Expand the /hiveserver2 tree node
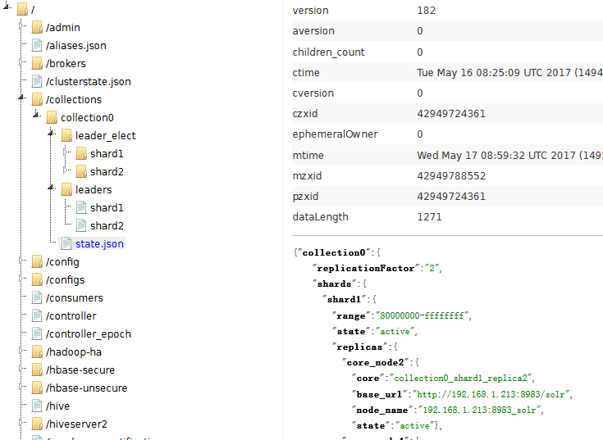This screenshot has width=603, height=440. pyautogui.click(x=21, y=423)
